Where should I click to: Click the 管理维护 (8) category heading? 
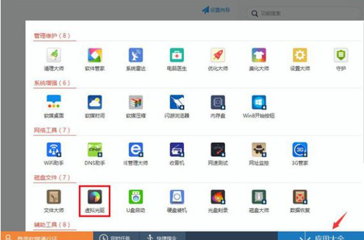[x=52, y=36]
